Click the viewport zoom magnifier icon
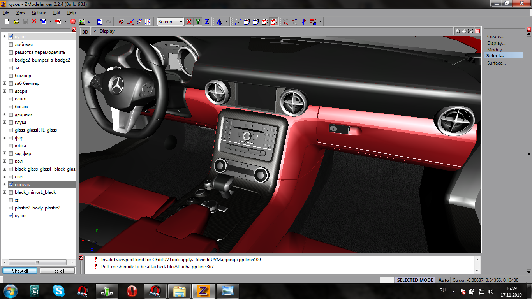Image resolution: width=532 pixels, height=299 pixels. [458, 31]
